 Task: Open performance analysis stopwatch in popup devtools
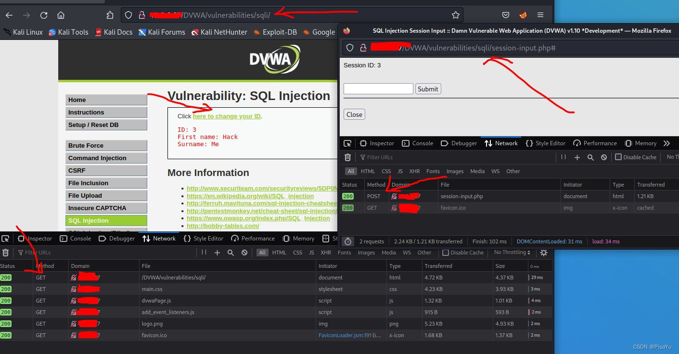pyautogui.click(x=348, y=241)
